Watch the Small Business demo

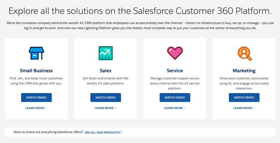pos(36,98)
